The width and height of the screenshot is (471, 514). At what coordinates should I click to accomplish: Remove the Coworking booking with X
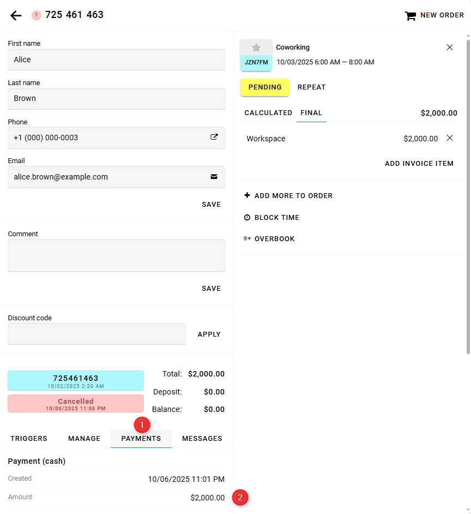[x=450, y=47]
